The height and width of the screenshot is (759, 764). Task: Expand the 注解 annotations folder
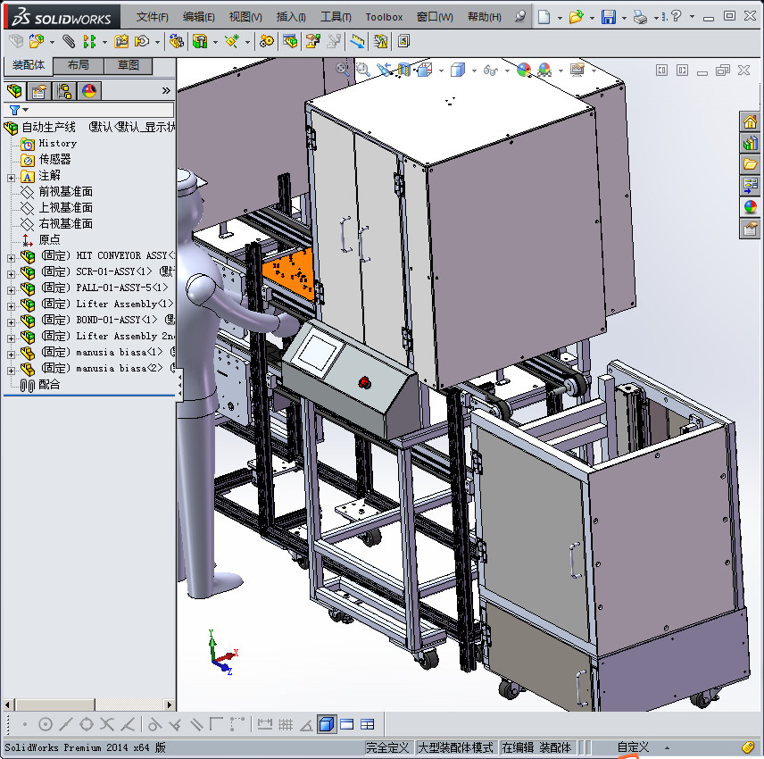11,176
